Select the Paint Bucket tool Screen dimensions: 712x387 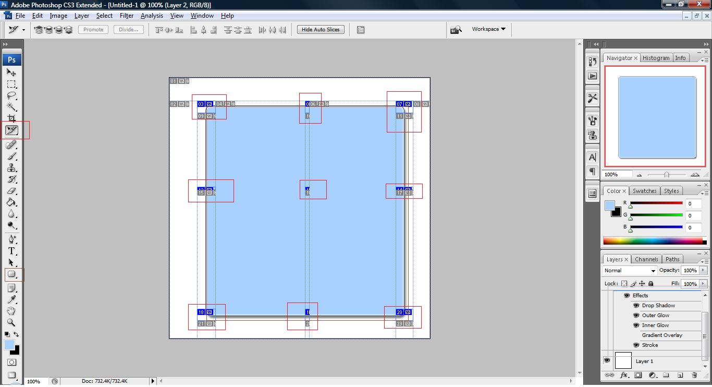click(x=11, y=202)
